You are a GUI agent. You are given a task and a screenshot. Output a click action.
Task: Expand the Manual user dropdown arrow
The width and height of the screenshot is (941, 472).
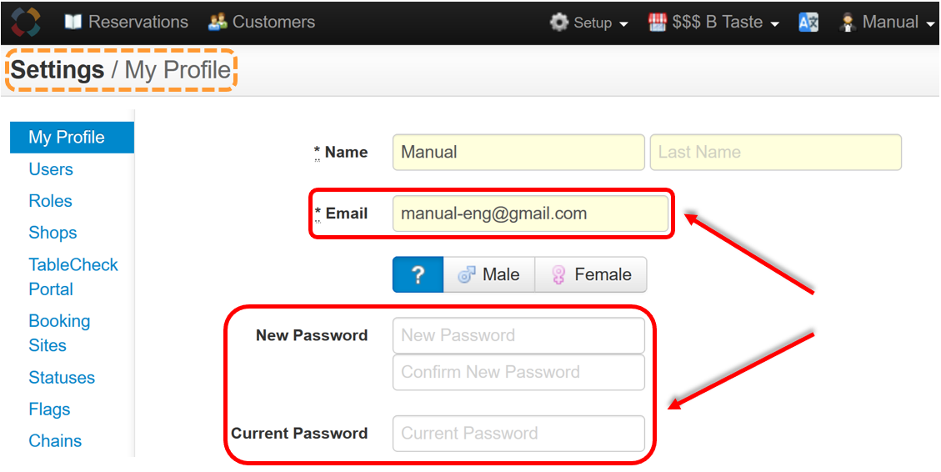tap(931, 24)
